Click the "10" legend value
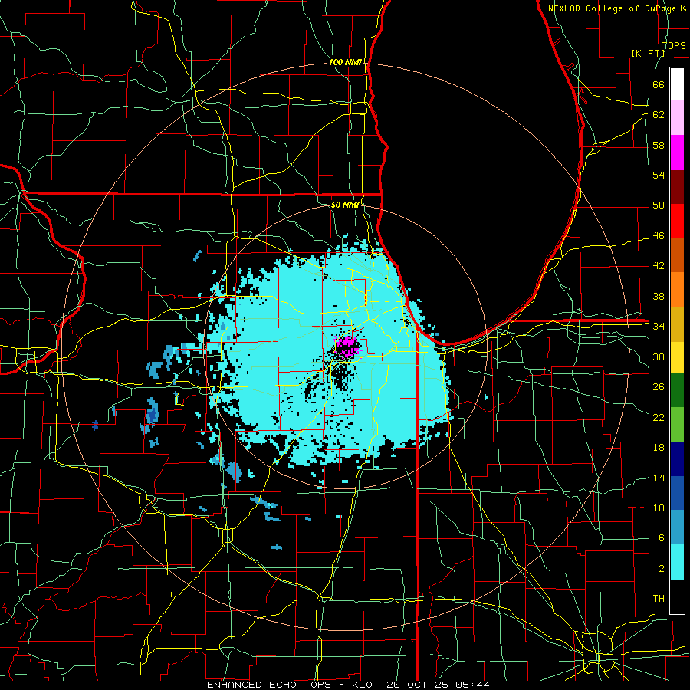The height and width of the screenshot is (690, 690). [659, 508]
